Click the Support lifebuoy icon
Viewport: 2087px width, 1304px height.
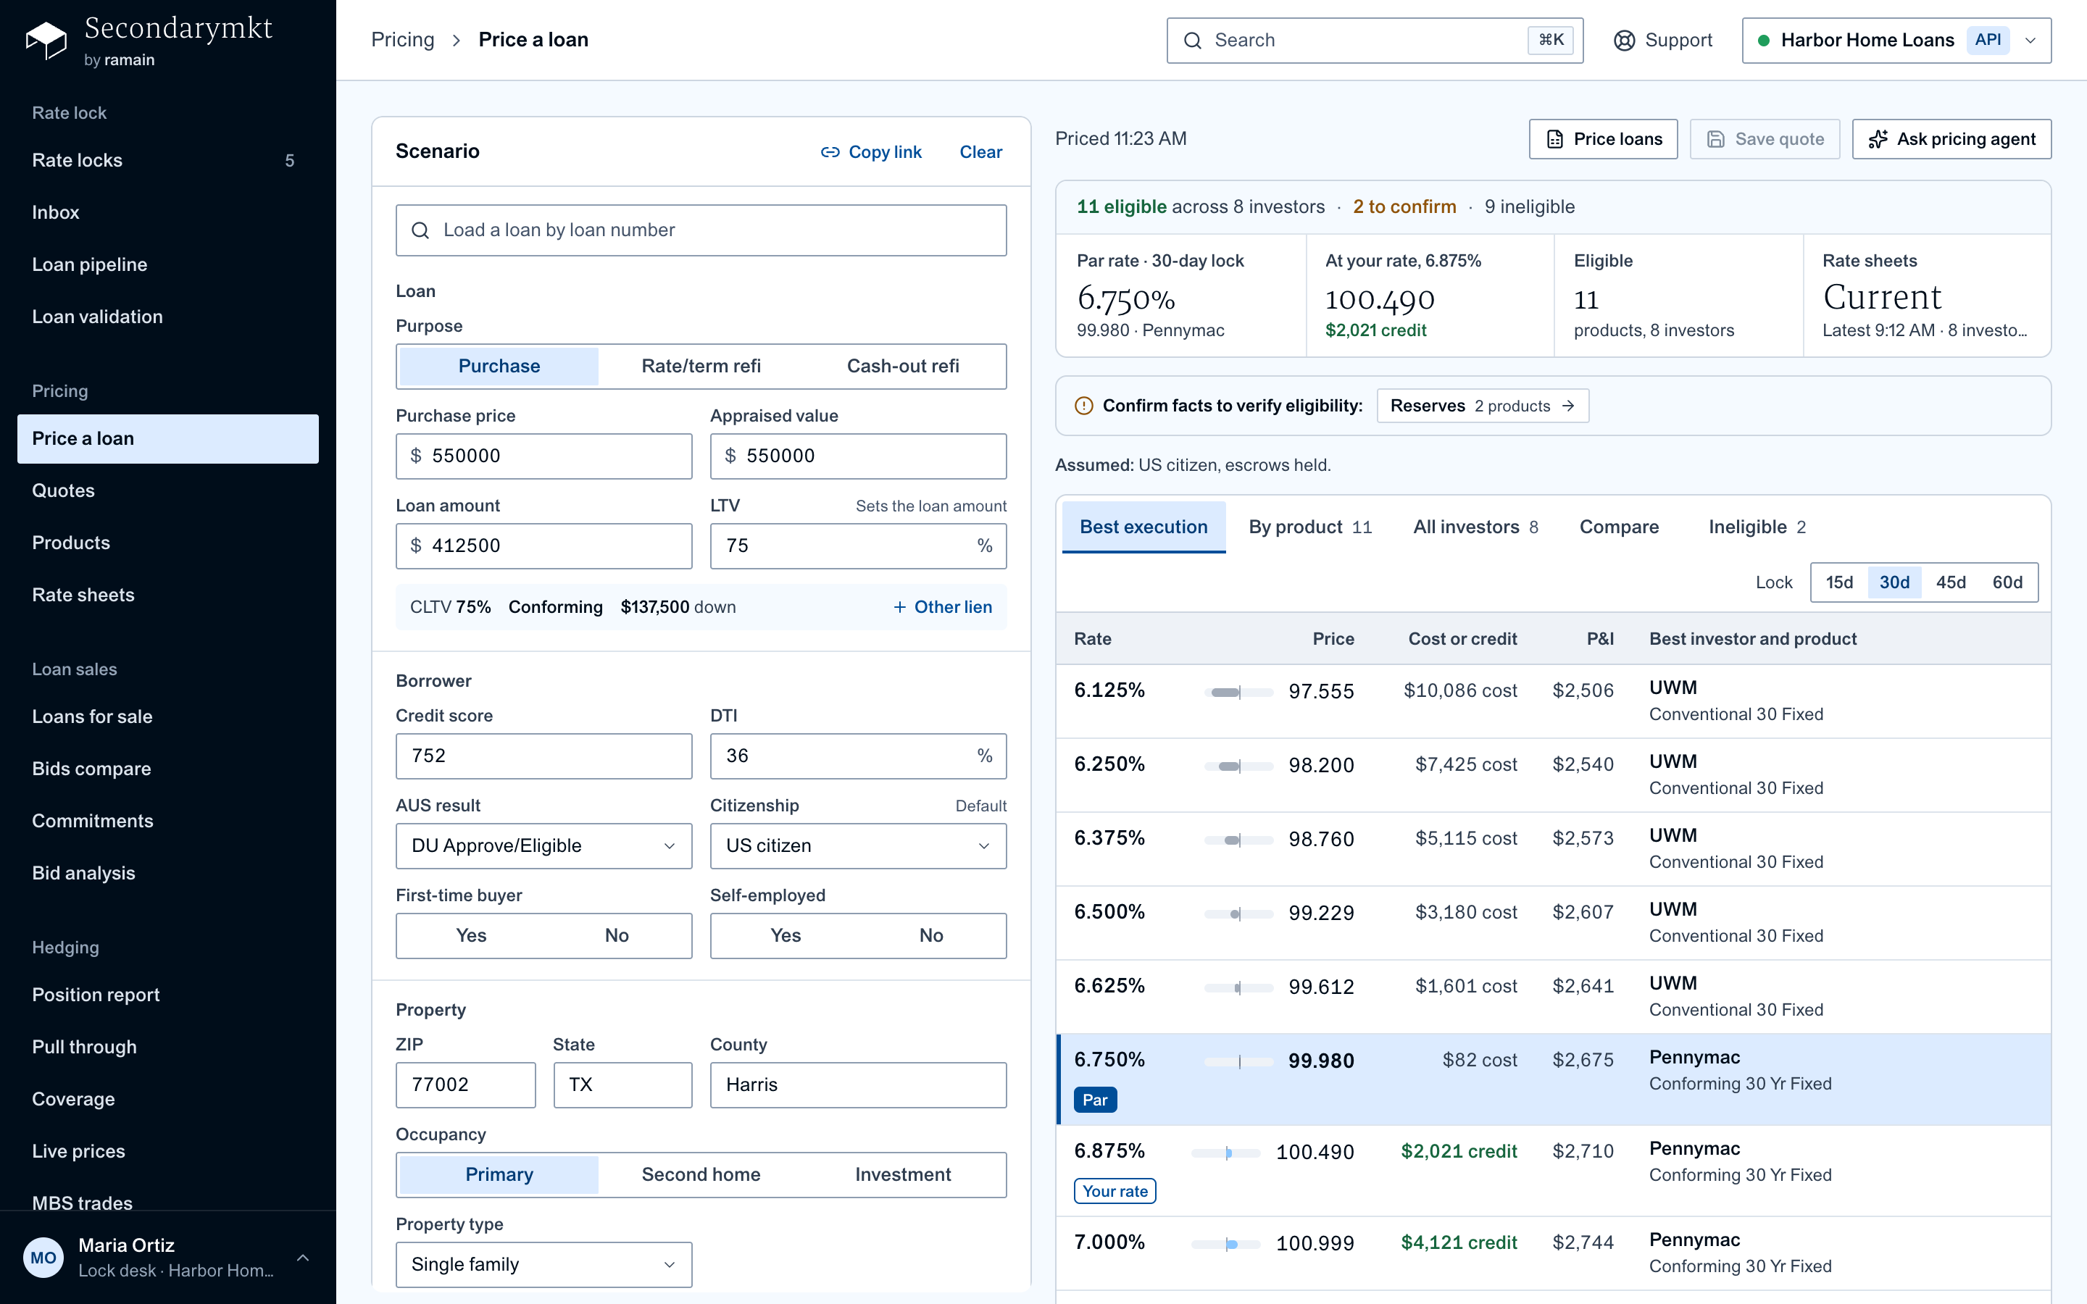(x=1624, y=41)
